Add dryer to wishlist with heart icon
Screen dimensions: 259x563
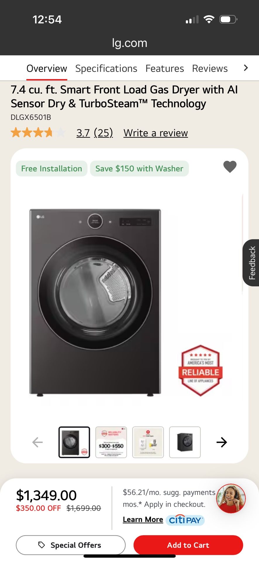pos(230,167)
